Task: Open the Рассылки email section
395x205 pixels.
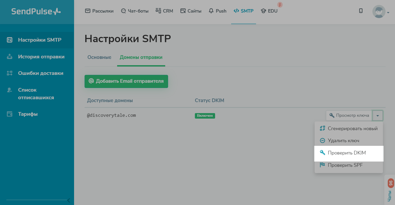Action: click(x=99, y=11)
